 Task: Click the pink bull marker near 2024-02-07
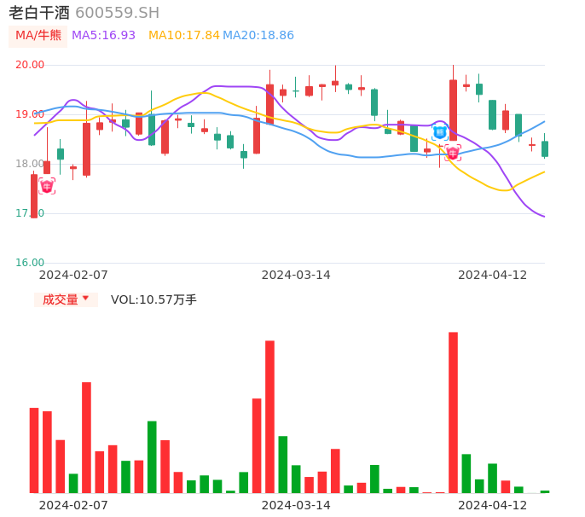pos(47,186)
